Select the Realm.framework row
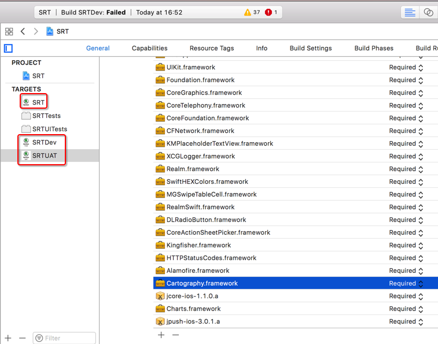 tap(296, 169)
